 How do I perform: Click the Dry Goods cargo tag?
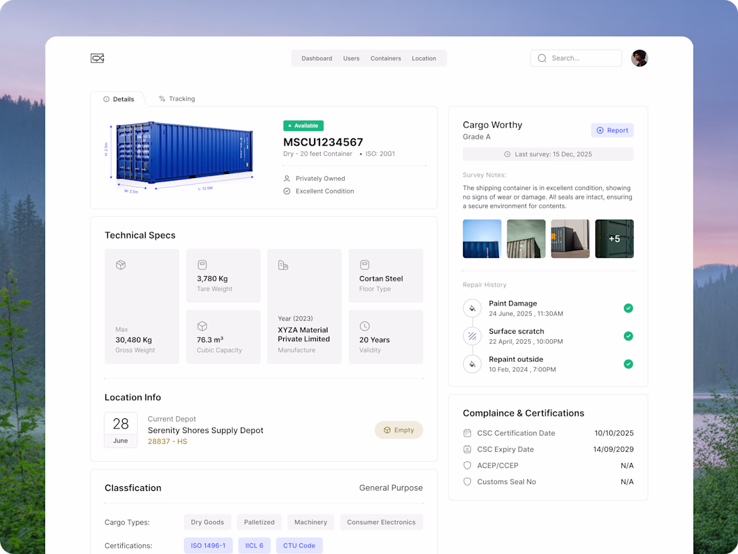point(207,522)
